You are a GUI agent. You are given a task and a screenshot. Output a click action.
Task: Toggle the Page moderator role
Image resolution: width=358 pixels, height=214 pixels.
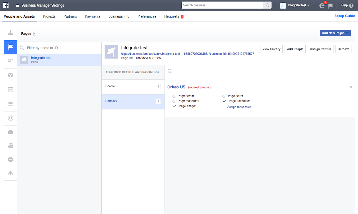pyautogui.click(x=174, y=101)
